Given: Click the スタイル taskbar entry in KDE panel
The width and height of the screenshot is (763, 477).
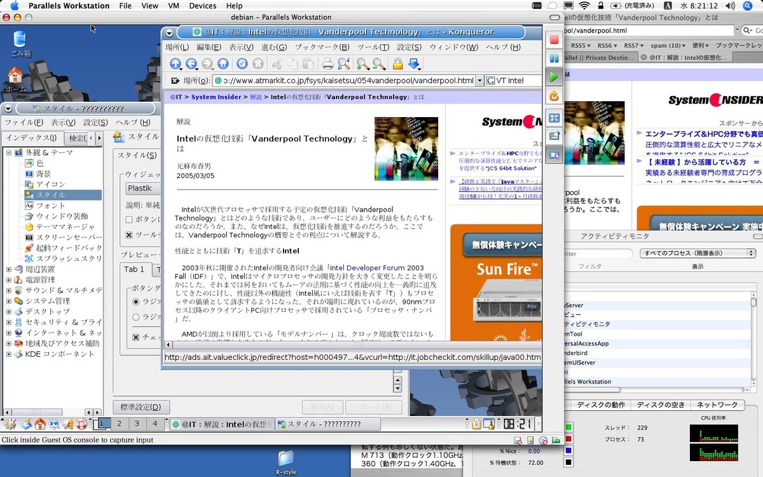Looking at the screenshot, I should coord(327,424).
